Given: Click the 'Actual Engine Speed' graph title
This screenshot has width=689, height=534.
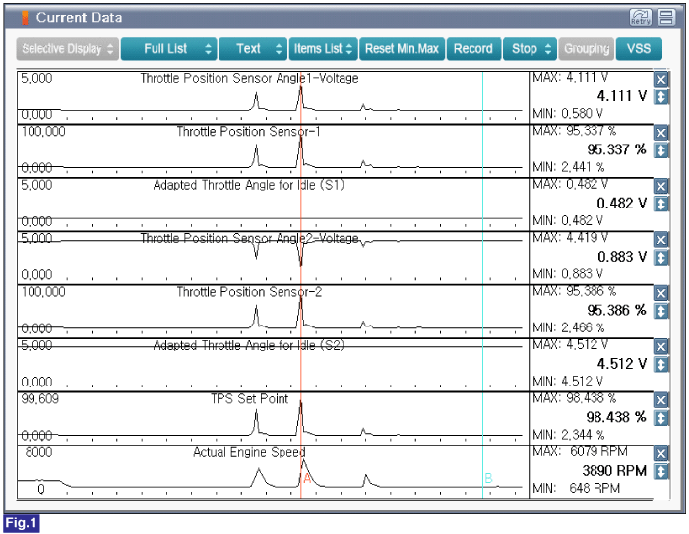Looking at the screenshot, I should coord(249,452).
